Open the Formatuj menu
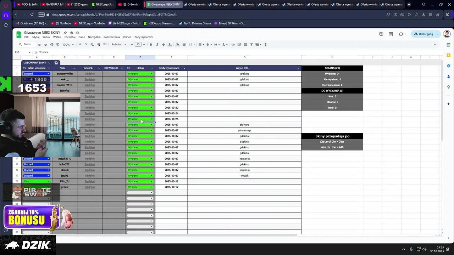Image resolution: width=454 pixels, height=255 pixels. [x=70, y=37]
